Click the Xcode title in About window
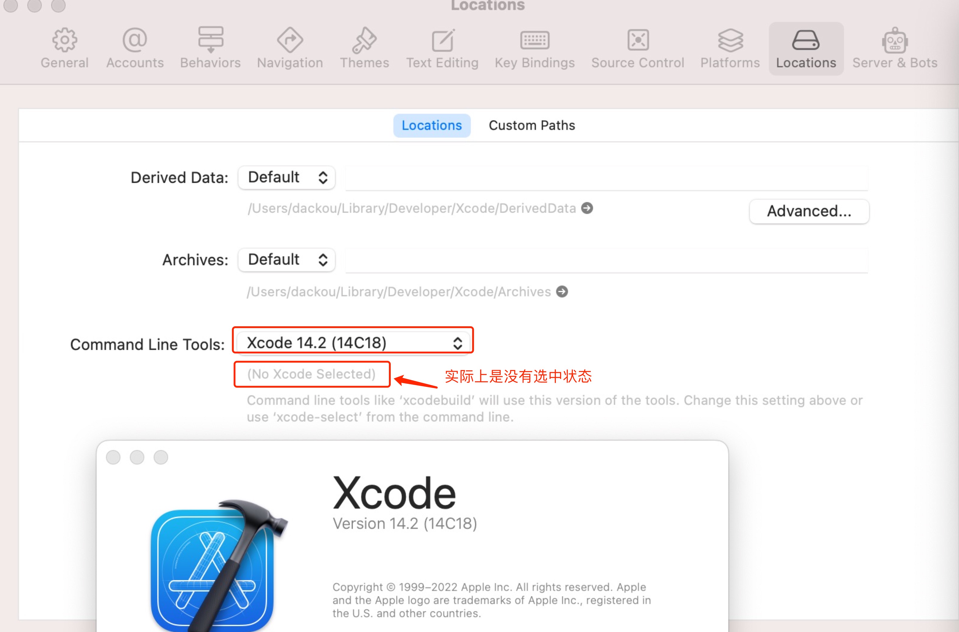The width and height of the screenshot is (959, 632). [x=394, y=493]
